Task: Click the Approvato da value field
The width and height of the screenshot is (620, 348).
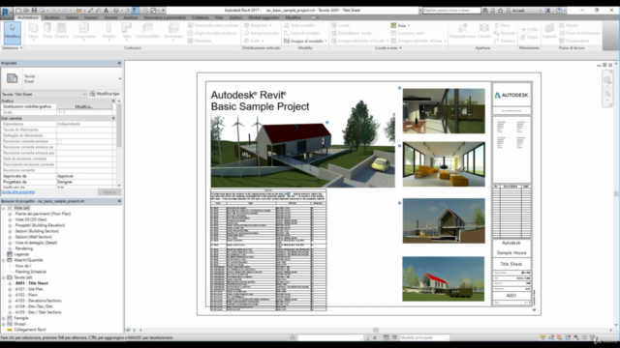Action: point(84,176)
